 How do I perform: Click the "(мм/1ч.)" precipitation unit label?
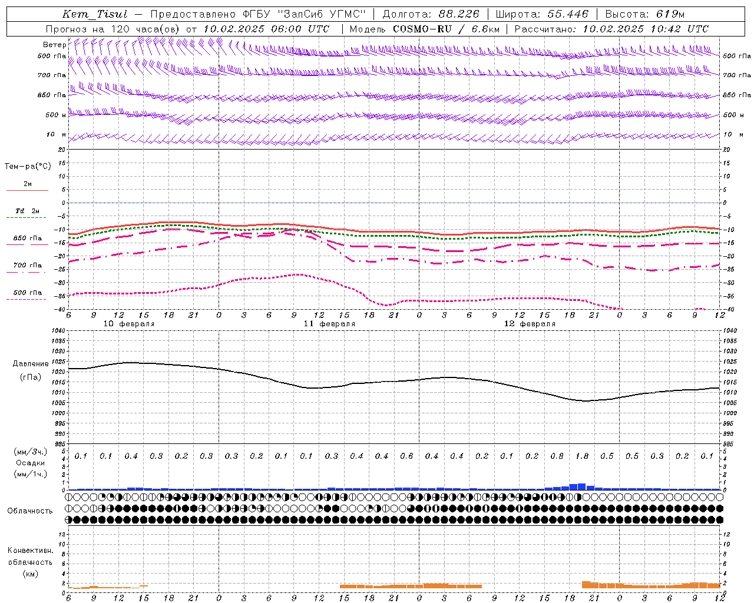(30, 474)
